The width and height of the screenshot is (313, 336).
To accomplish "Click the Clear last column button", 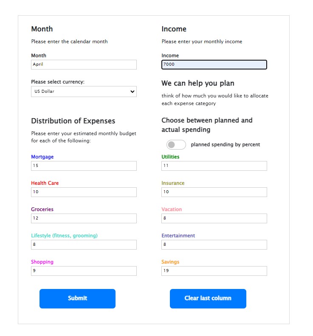I will (x=208, y=298).
